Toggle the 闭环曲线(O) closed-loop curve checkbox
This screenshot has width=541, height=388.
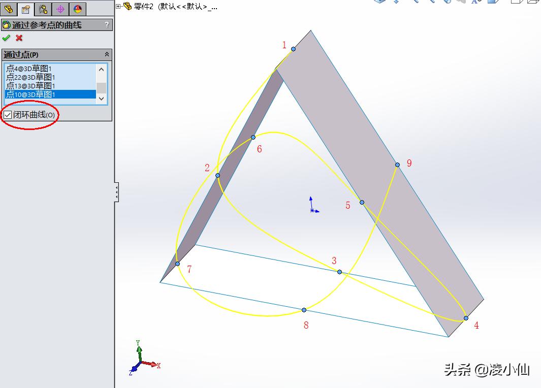pyautogui.click(x=8, y=114)
